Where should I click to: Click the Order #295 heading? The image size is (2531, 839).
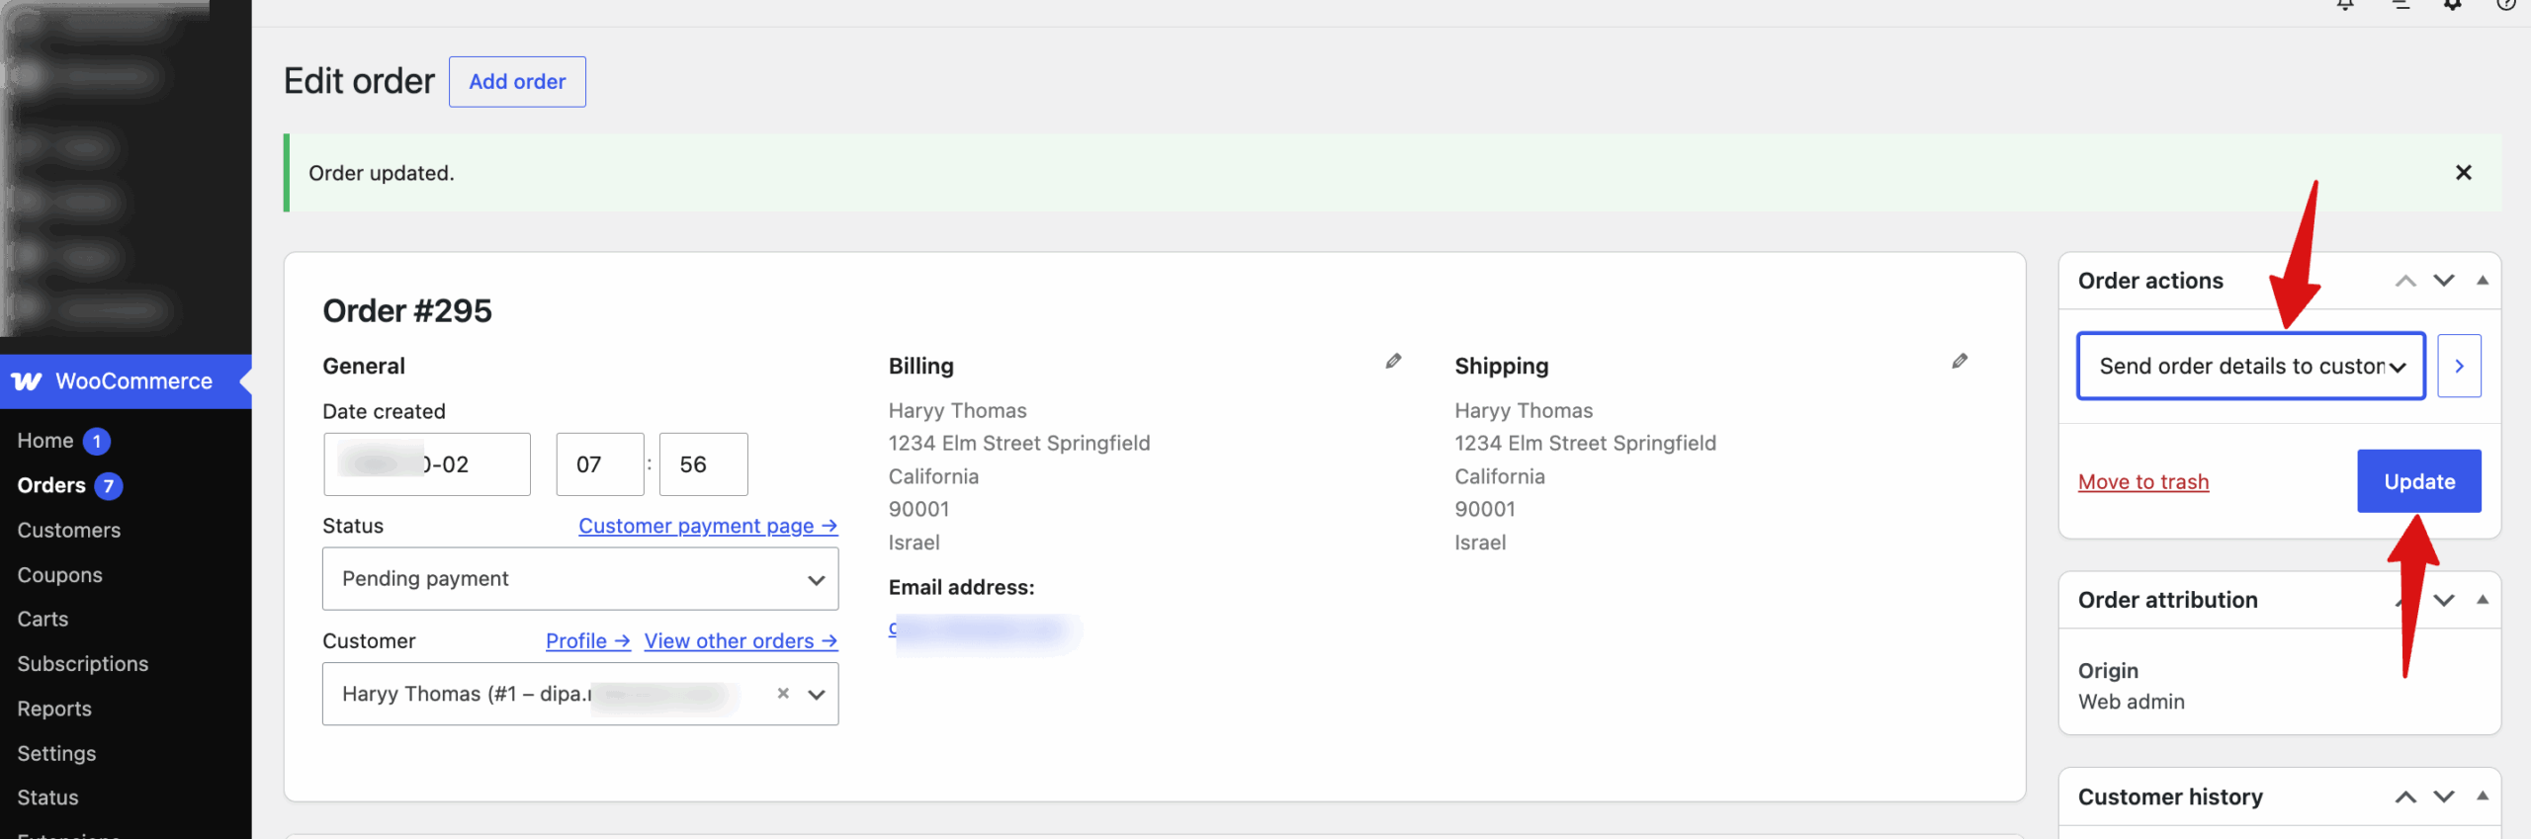pos(407,311)
